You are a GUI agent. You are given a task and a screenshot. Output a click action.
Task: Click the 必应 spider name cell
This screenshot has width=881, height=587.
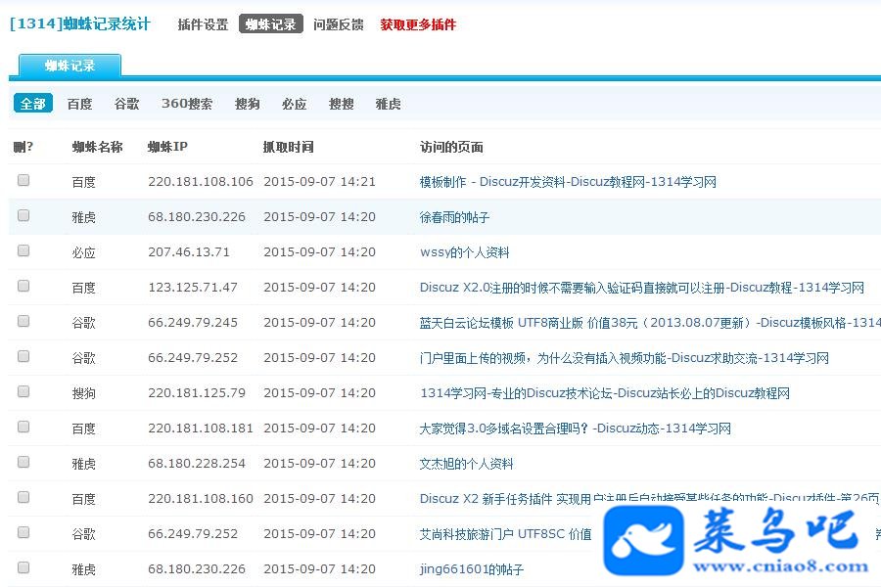[x=84, y=252]
